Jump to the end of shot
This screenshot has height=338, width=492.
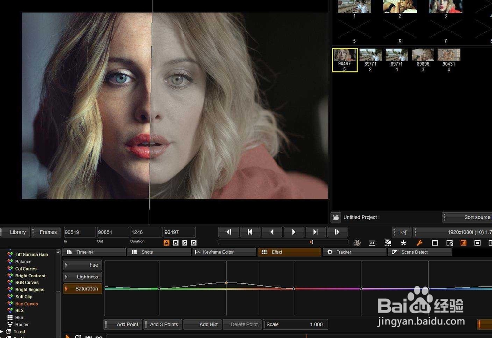tap(315, 232)
